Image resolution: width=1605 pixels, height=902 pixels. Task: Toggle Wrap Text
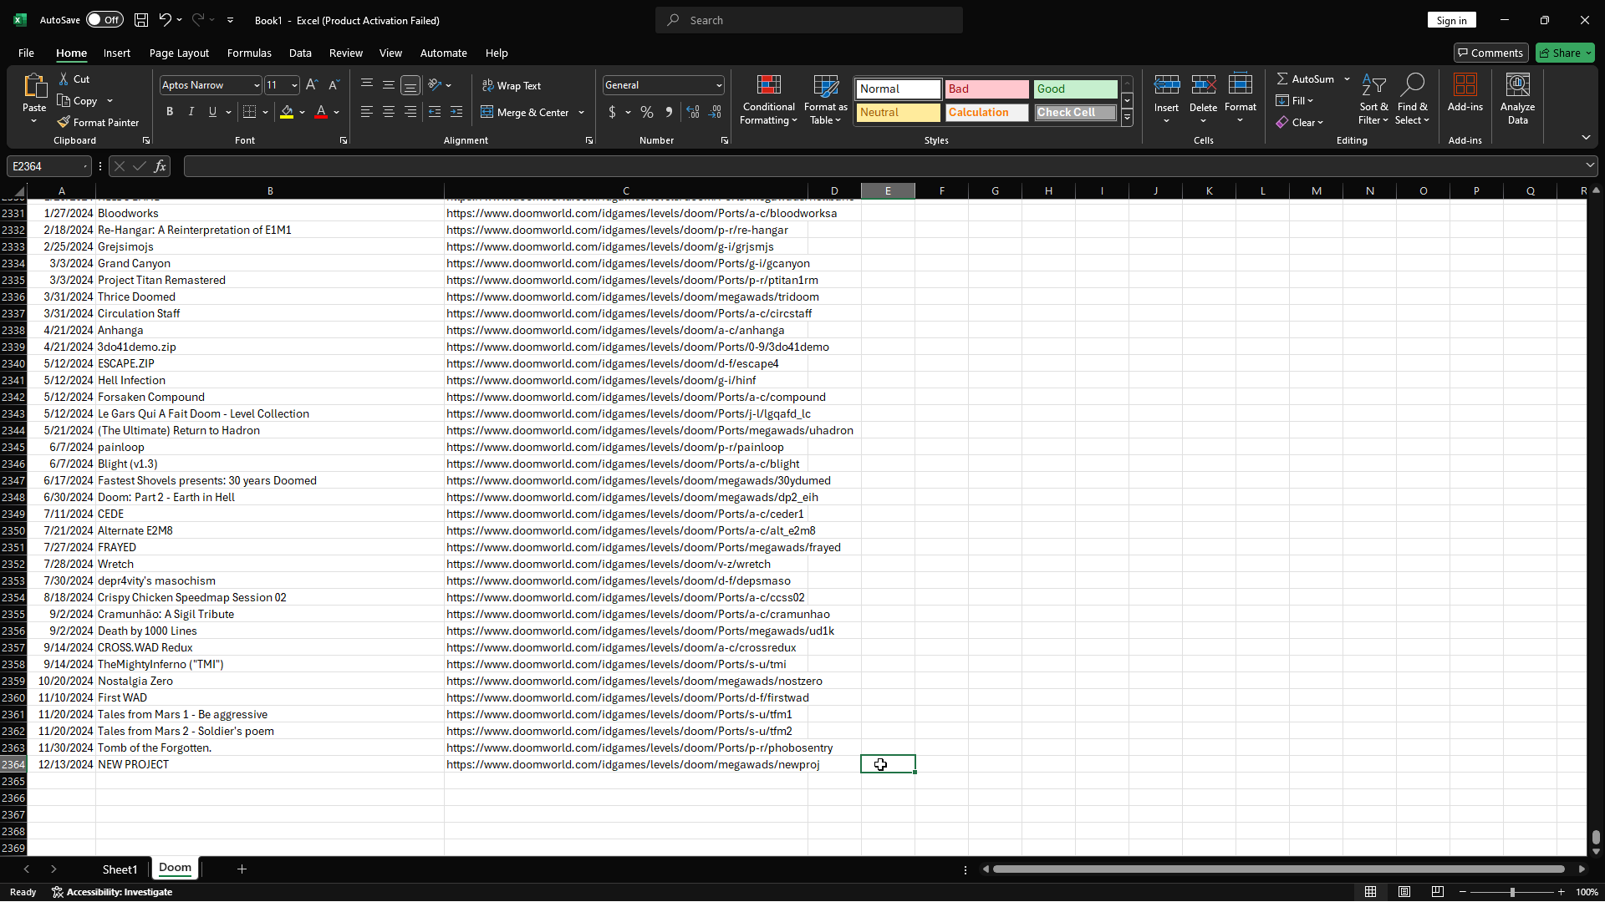pyautogui.click(x=512, y=85)
